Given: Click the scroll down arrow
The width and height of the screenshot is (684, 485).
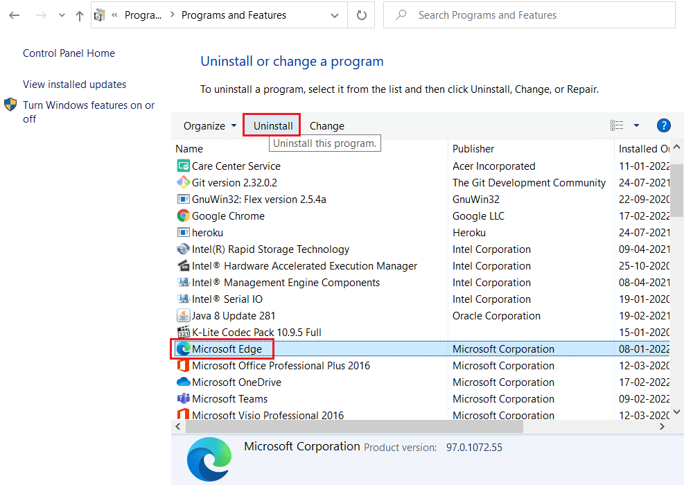Looking at the screenshot, I should [x=676, y=412].
